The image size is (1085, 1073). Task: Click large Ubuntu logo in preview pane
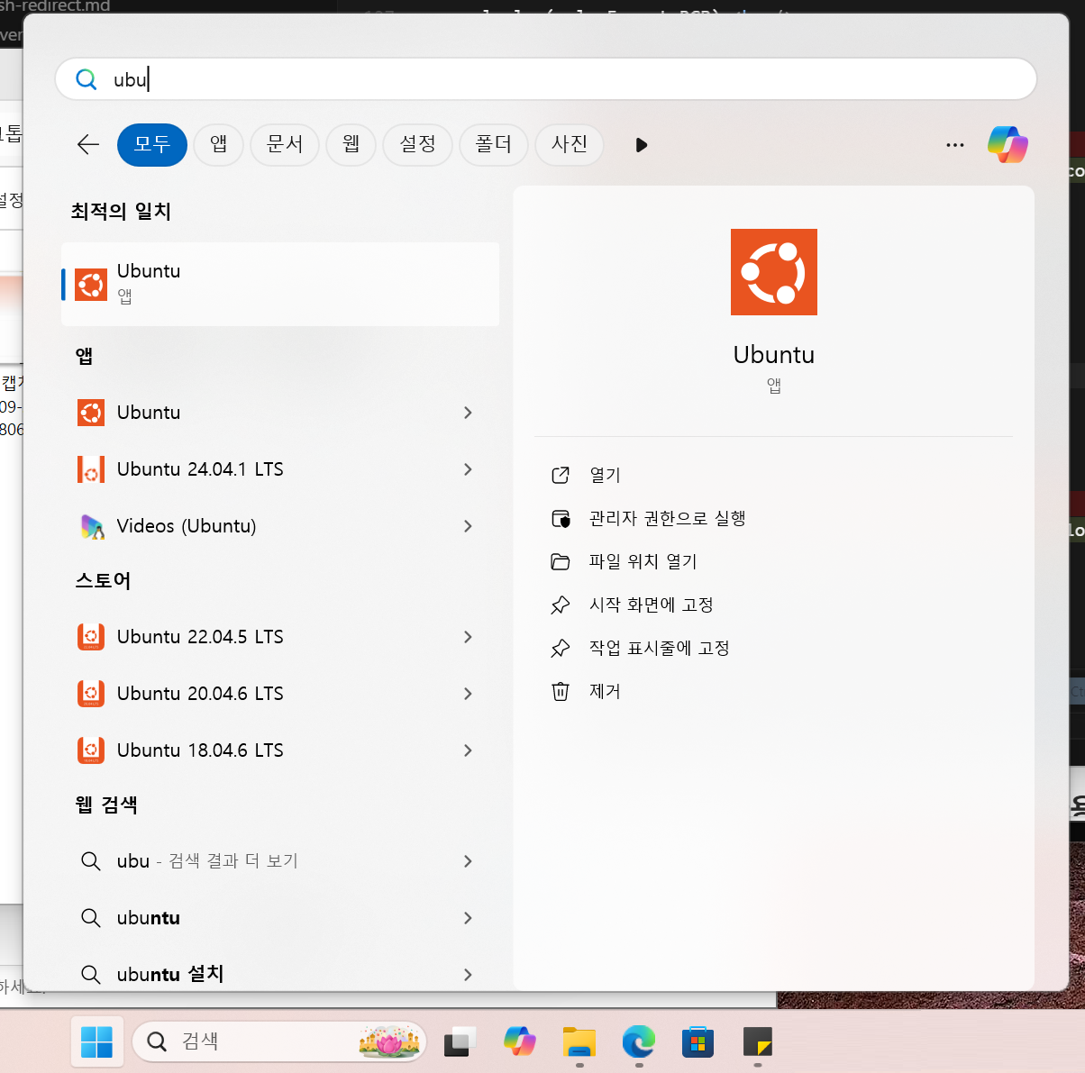(x=774, y=272)
